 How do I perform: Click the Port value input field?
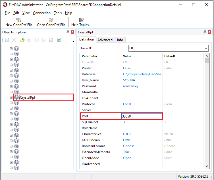(x=142, y=116)
